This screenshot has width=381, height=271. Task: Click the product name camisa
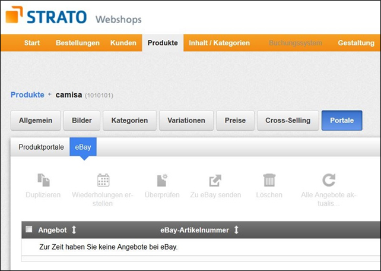[x=69, y=94]
